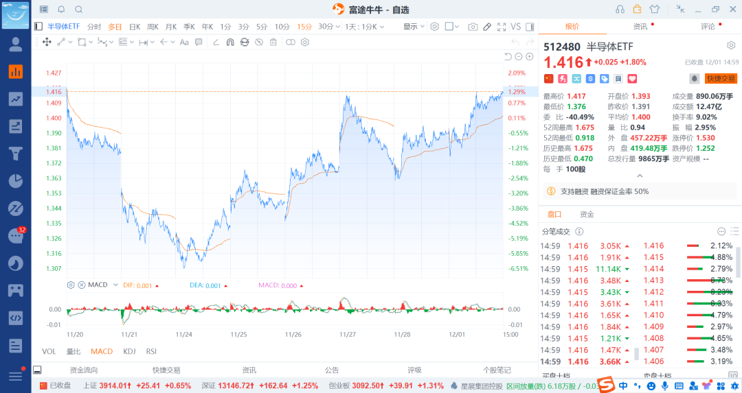Click the info icon beside 分笔成交

[579, 231]
